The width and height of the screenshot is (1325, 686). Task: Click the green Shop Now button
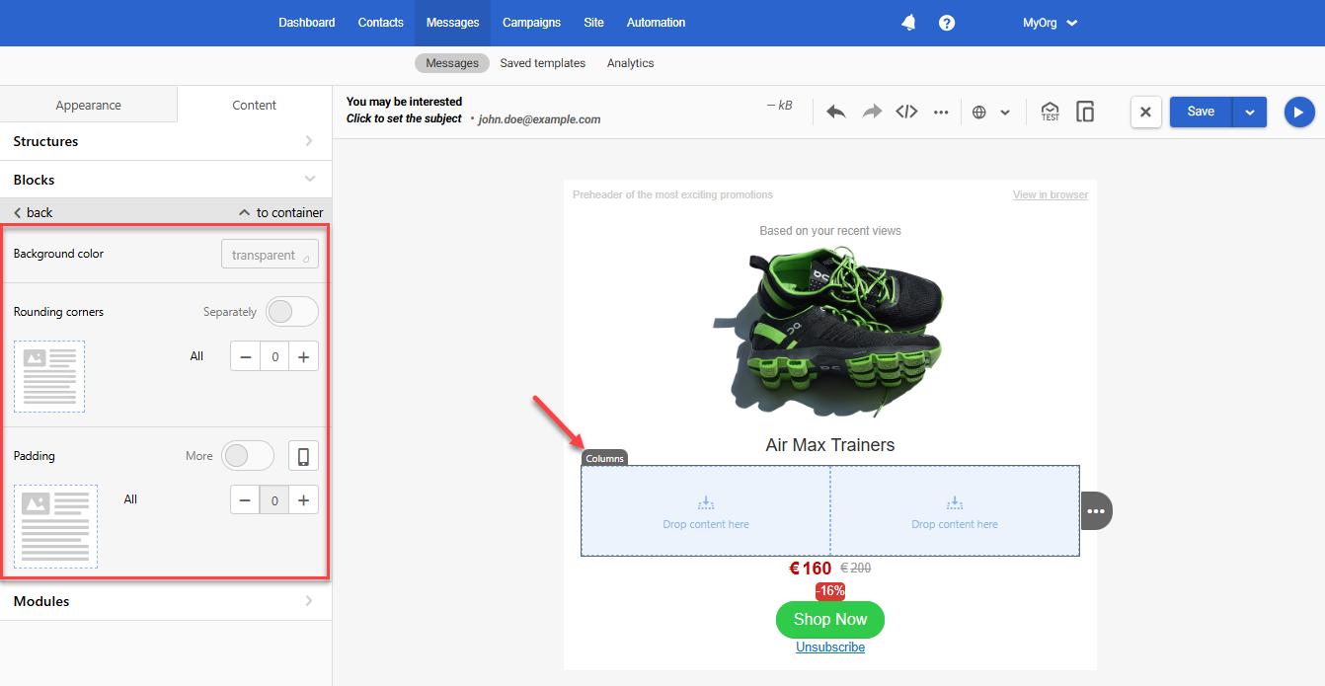coord(830,620)
